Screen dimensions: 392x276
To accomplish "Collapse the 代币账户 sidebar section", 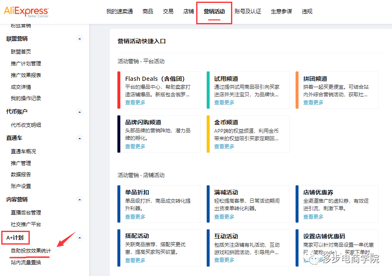I will pos(79,112).
